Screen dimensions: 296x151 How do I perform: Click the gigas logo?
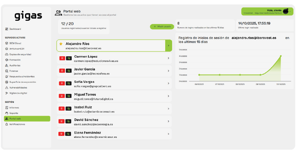(x=28, y=16)
